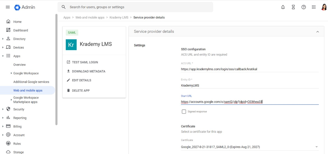Screen dimensions: 328x154
Task: Click the Devices icon in sidebar
Action: [x=8, y=47]
